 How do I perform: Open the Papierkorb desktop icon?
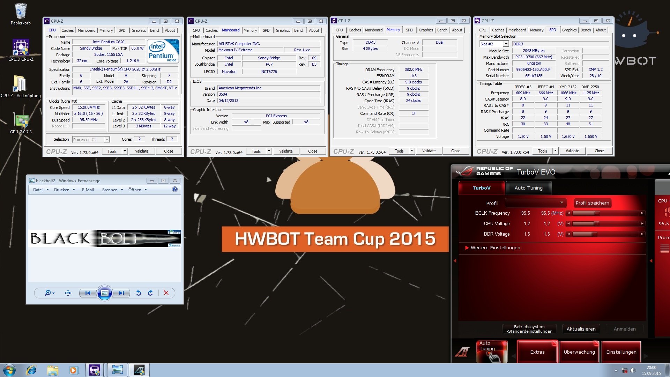pyautogui.click(x=21, y=14)
